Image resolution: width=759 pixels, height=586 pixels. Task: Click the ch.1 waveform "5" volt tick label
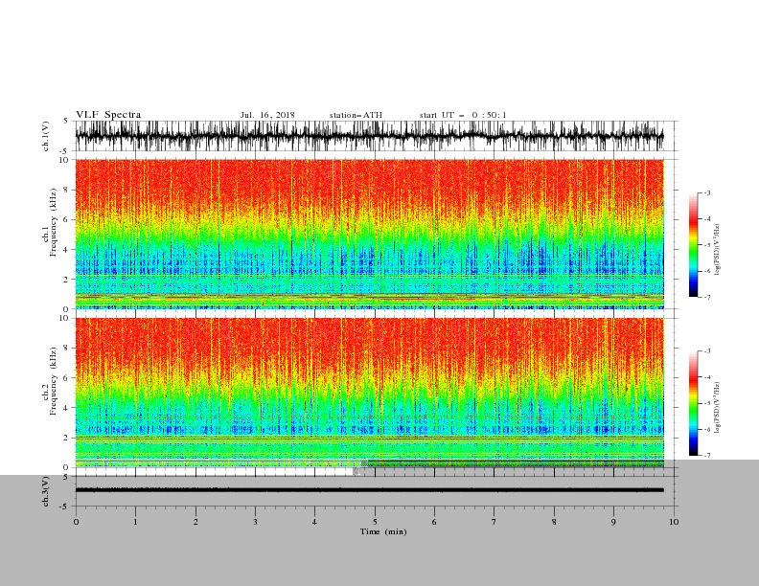[66, 122]
